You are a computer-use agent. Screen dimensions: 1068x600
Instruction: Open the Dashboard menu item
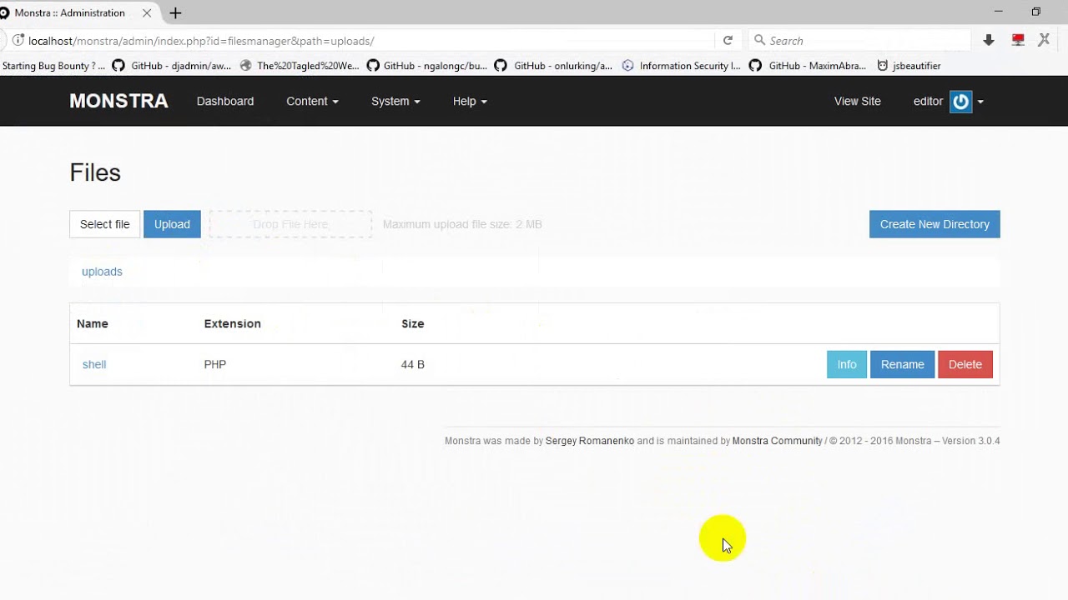click(225, 101)
